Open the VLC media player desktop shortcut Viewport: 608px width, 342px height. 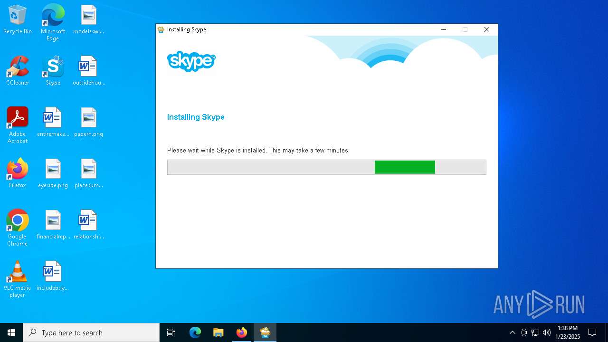pos(18,279)
